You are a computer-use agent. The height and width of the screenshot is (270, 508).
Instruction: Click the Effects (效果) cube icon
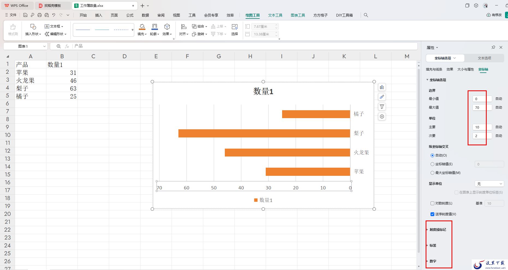pos(167,26)
